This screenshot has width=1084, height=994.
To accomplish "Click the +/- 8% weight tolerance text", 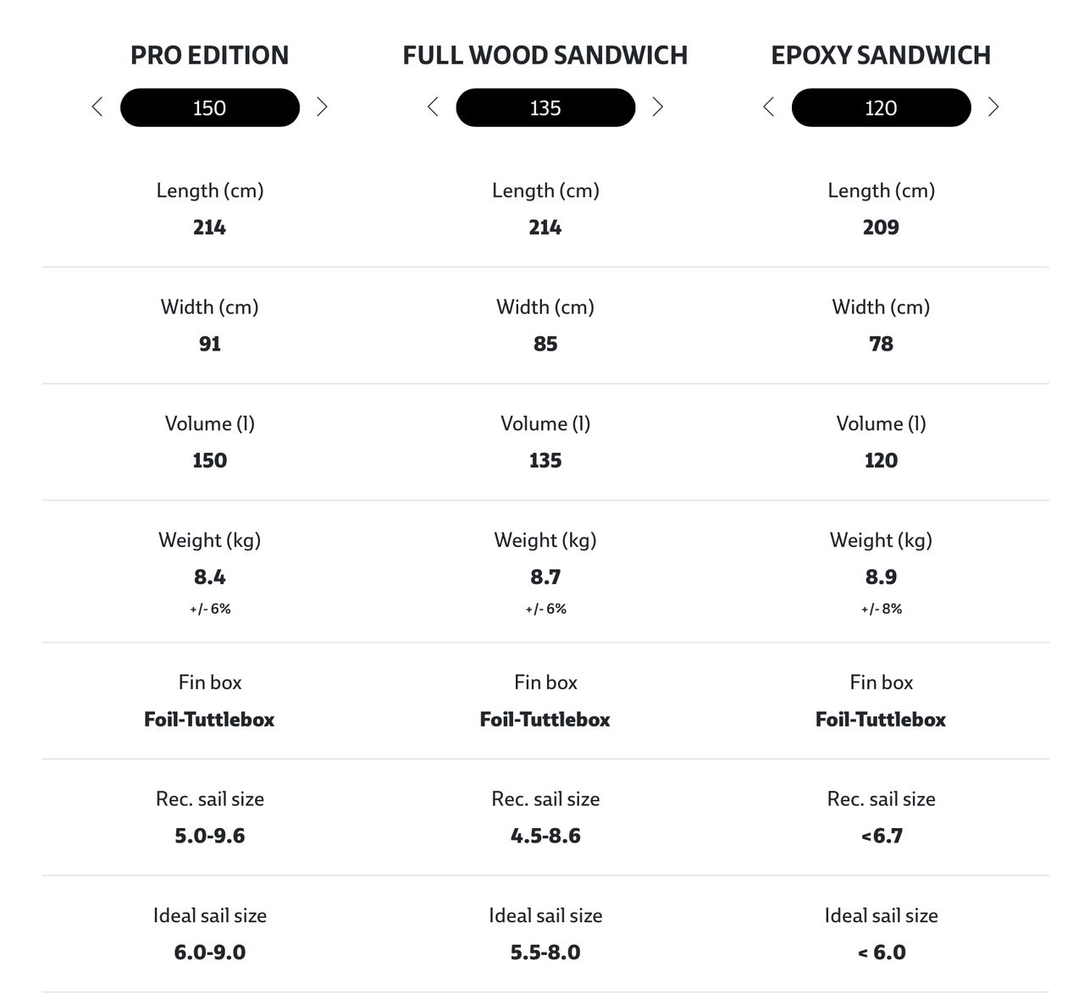I will pos(881,609).
